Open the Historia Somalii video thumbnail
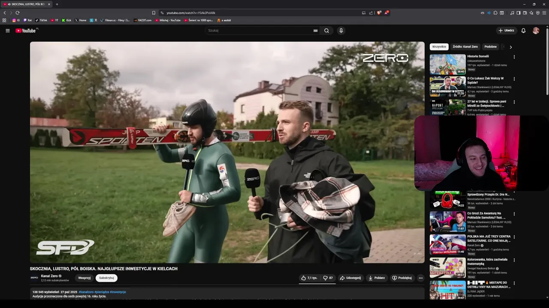The height and width of the screenshot is (308, 549). [447, 64]
